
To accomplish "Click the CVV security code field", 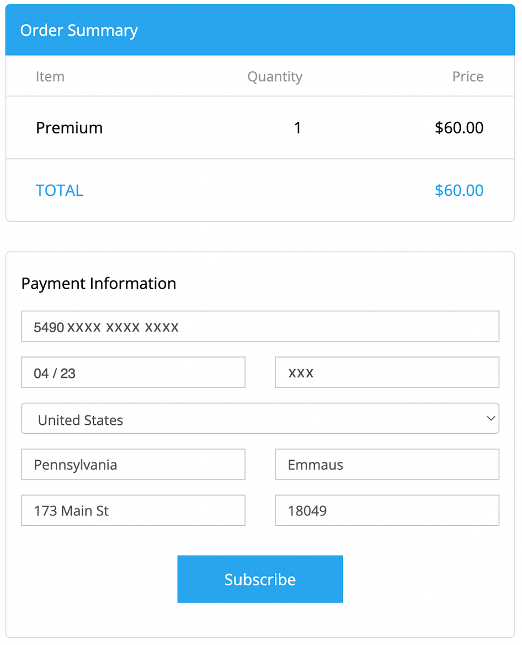I will point(387,372).
